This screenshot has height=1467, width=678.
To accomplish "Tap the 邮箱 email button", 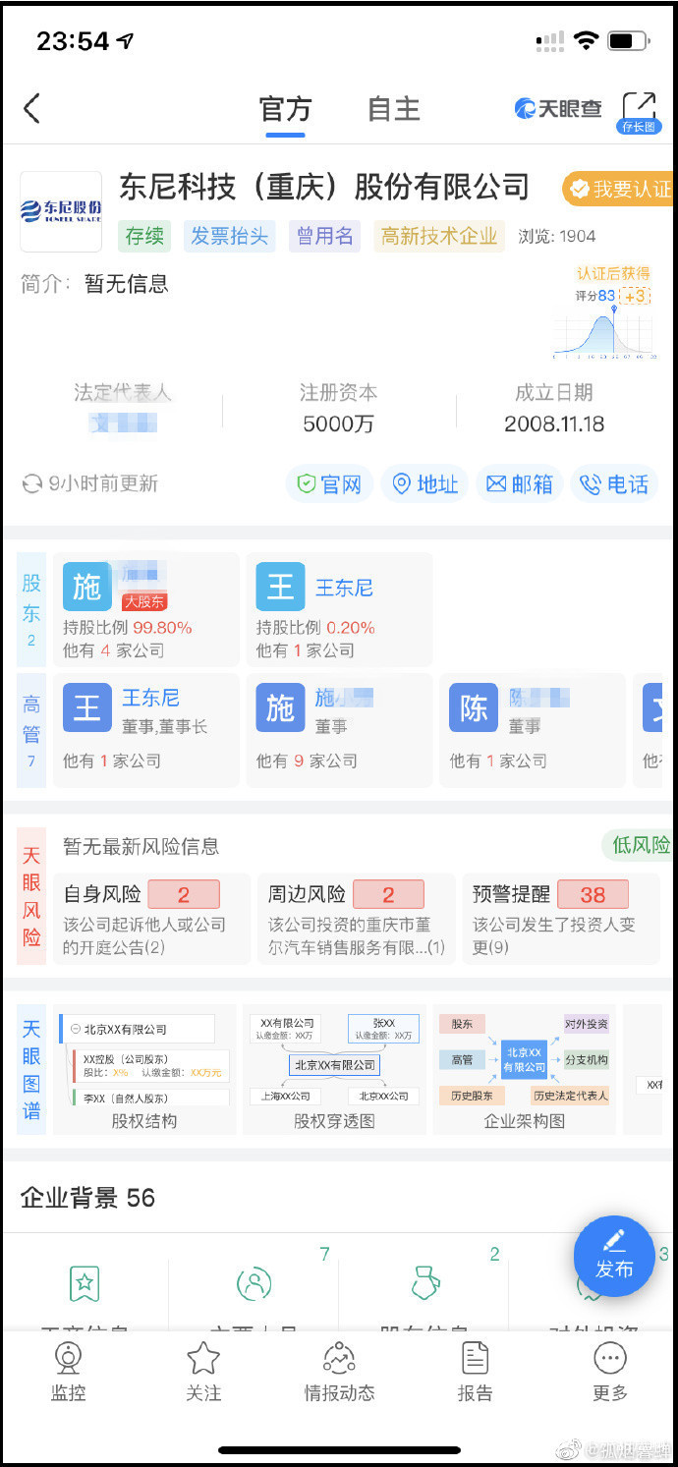I will pyautogui.click(x=520, y=484).
